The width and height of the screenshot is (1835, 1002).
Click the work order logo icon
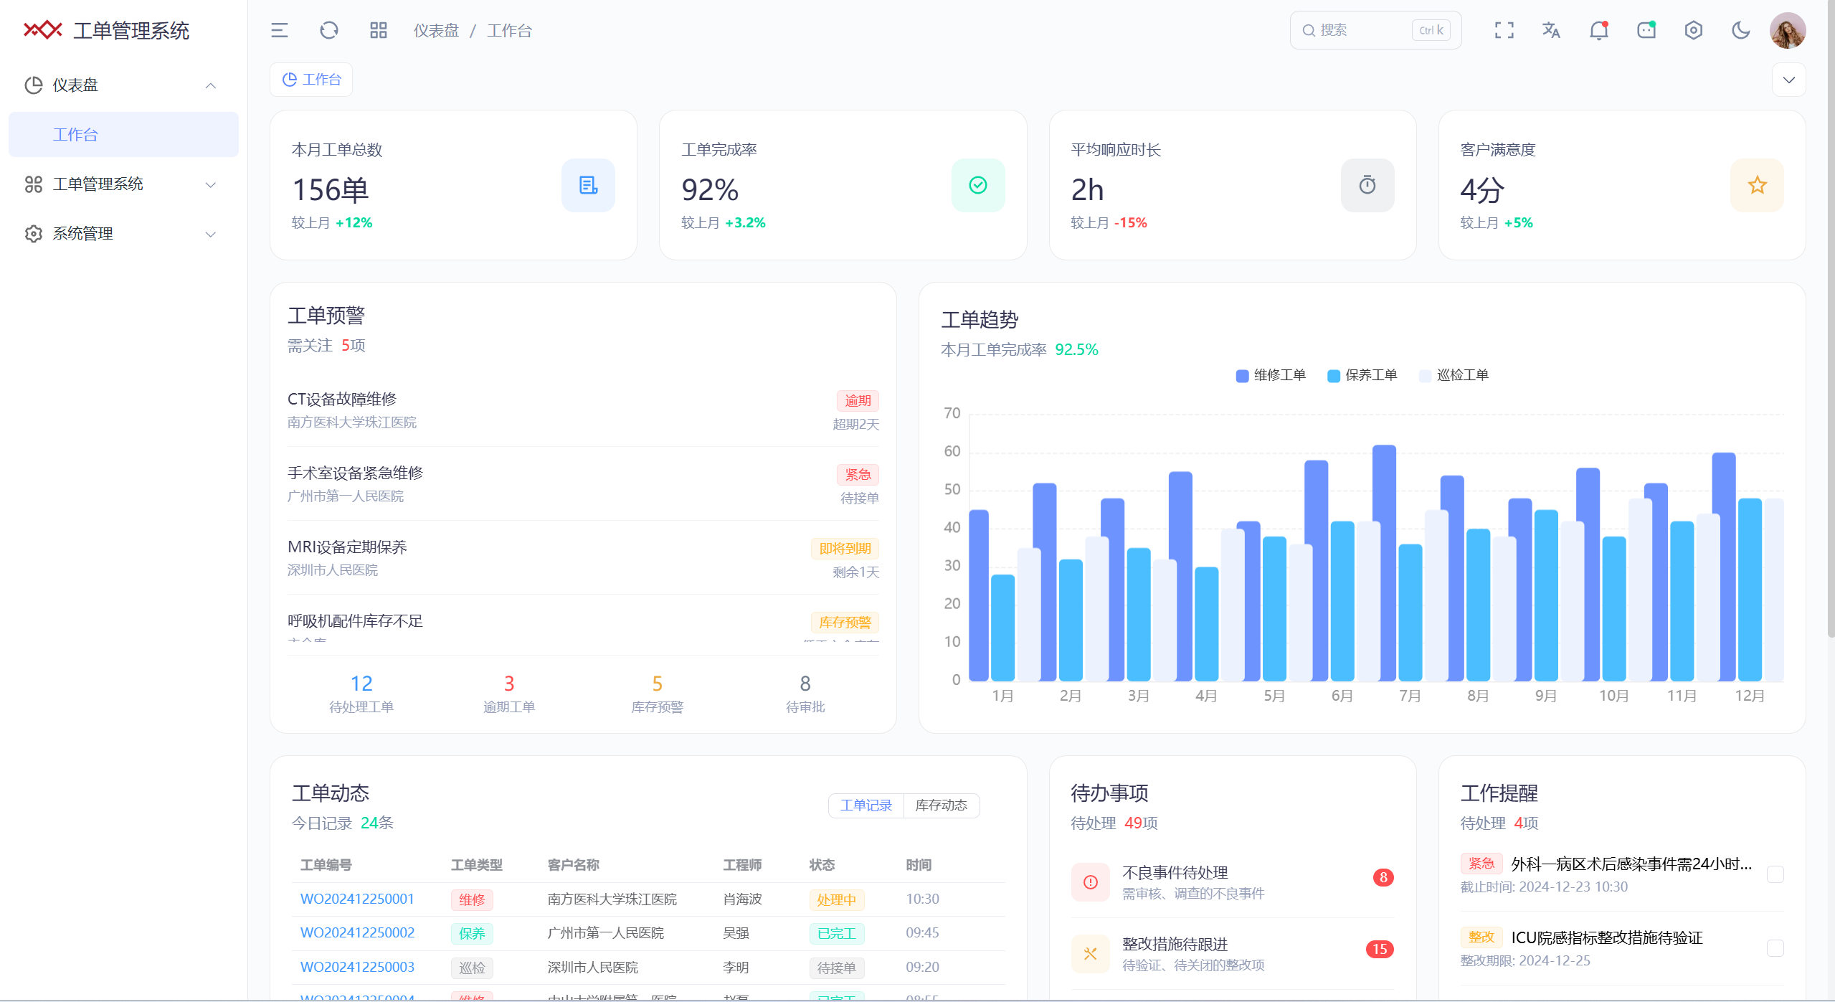43,30
